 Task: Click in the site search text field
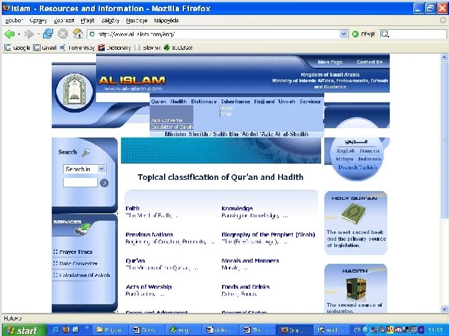point(80,182)
